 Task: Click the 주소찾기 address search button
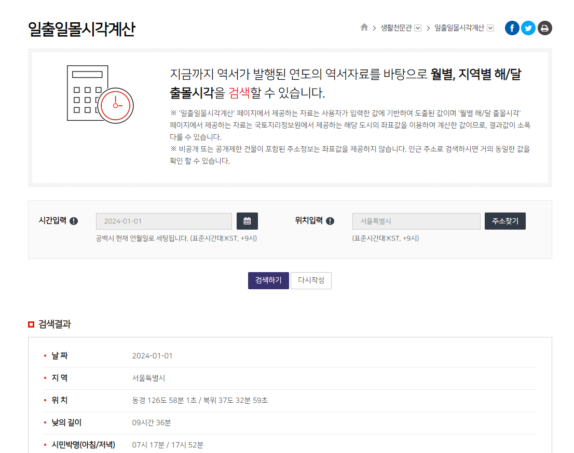pos(504,221)
